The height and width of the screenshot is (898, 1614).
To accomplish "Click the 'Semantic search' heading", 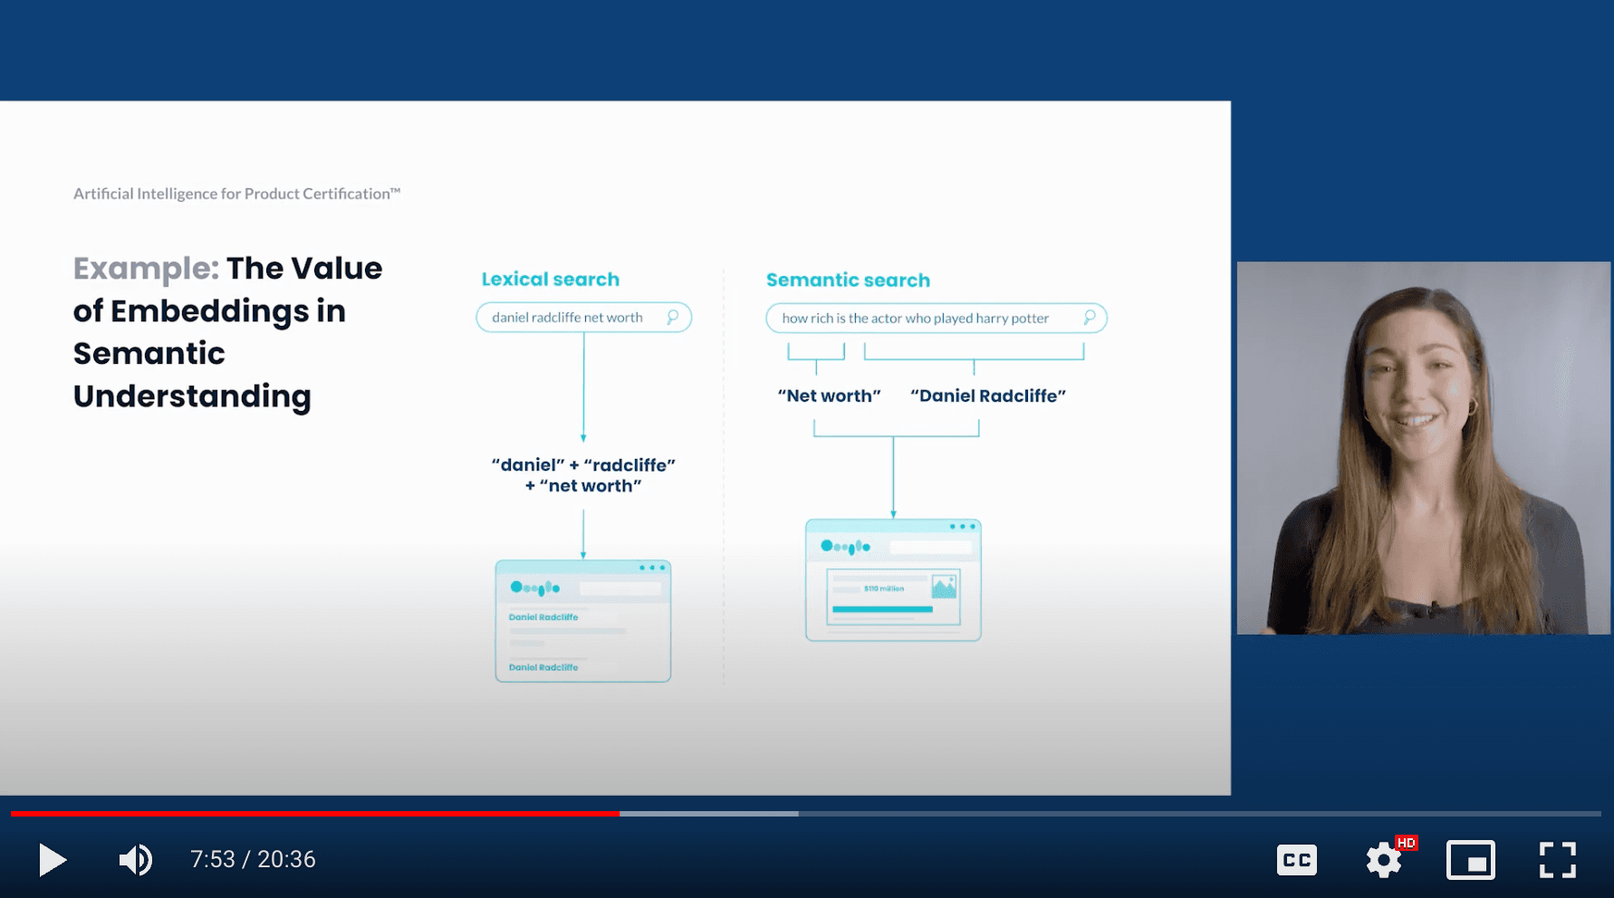I will point(848,280).
